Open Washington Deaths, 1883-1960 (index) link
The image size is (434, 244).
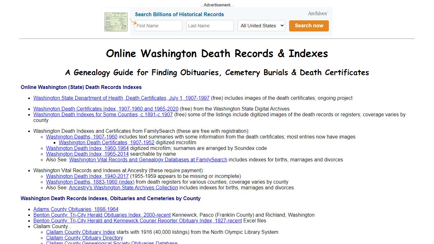click(x=90, y=182)
